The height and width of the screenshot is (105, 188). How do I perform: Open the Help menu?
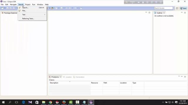[x=47, y=5]
